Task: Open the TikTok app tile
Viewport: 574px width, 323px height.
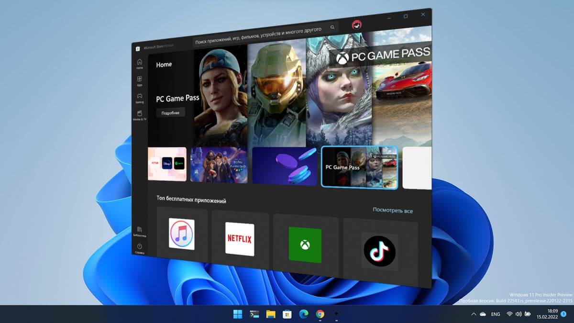Action: click(x=379, y=252)
